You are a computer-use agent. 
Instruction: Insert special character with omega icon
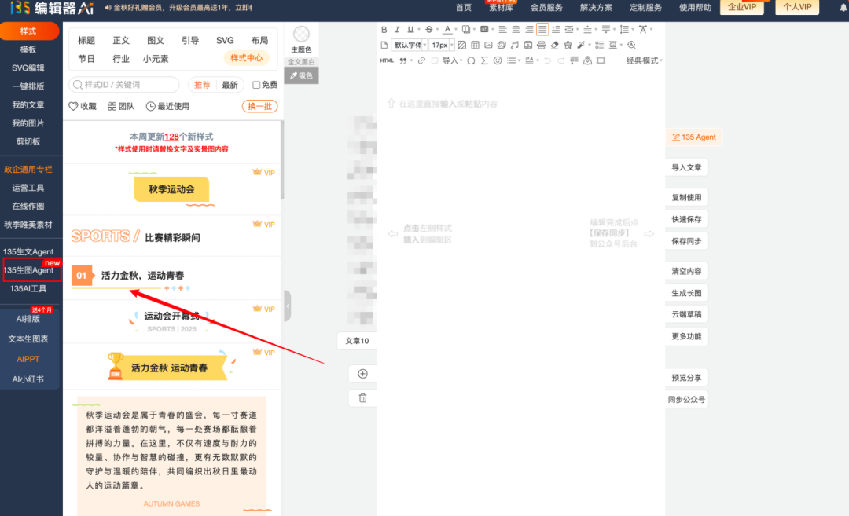tap(471, 60)
